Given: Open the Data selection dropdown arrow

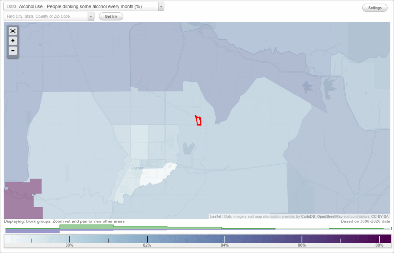Looking at the screenshot, I should click(x=161, y=7).
